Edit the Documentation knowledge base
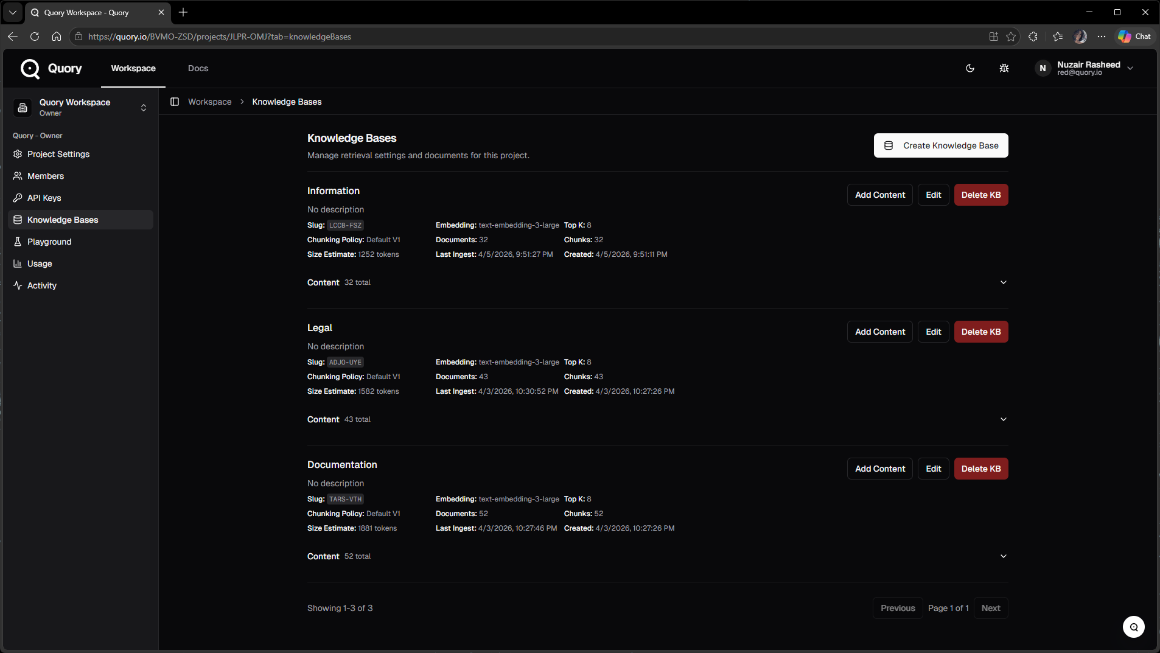 934,469
